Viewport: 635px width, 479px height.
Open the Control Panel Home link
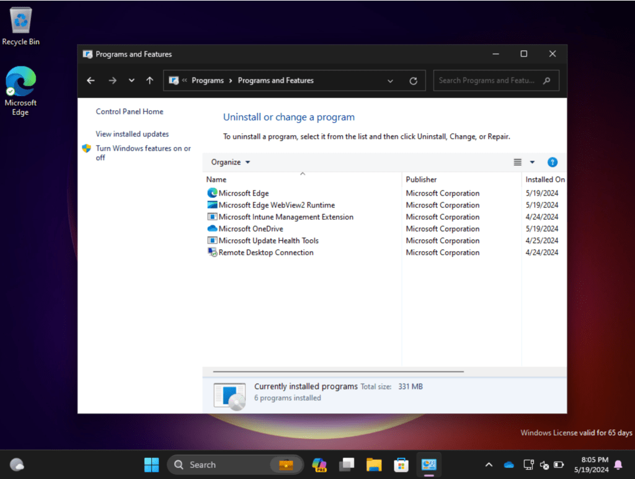point(130,112)
